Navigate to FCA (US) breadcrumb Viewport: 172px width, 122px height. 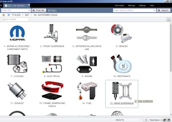[x=16, y=15]
